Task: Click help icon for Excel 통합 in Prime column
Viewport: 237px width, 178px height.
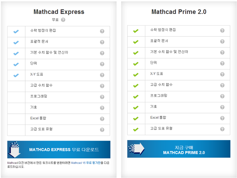Action: 222,118
